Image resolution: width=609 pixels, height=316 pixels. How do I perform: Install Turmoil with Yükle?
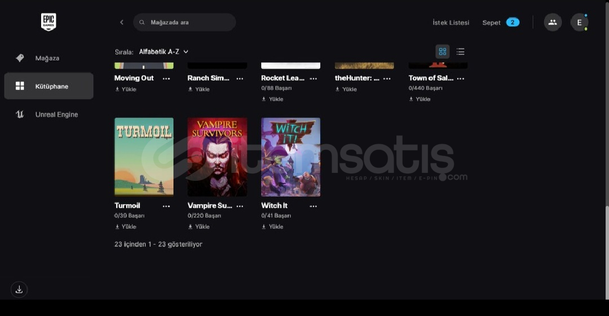[125, 226]
